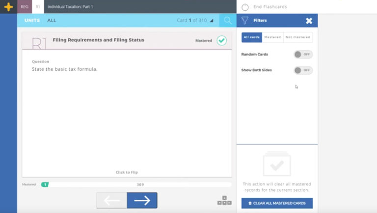Toggle Show Both Sides switch

click(303, 70)
